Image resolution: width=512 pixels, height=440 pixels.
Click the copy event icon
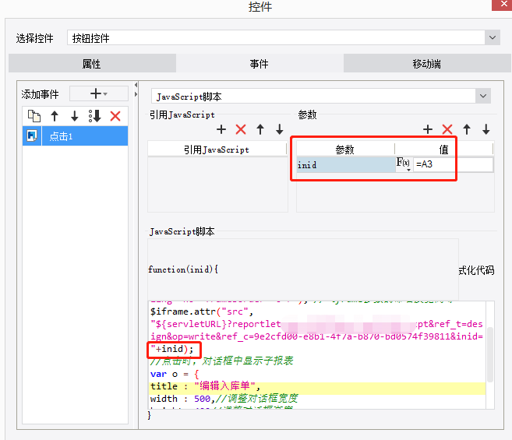pyautogui.click(x=34, y=116)
